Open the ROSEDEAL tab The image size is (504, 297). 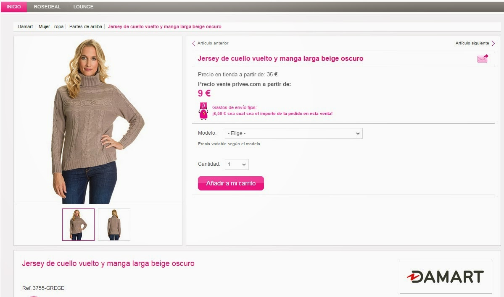[x=47, y=7]
